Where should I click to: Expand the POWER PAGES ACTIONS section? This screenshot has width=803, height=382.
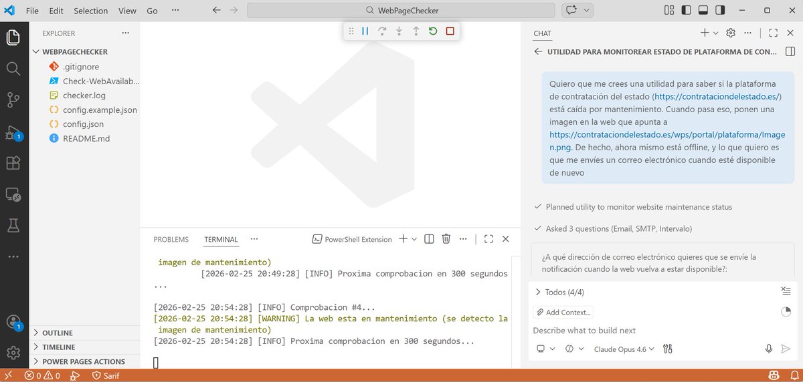[85, 361]
